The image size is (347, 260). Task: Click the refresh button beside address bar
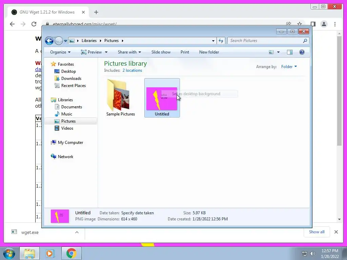[x=221, y=41]
